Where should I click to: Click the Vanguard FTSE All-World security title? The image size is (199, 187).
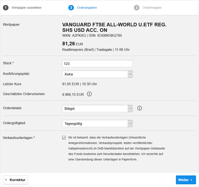click(x=114, y=27)
